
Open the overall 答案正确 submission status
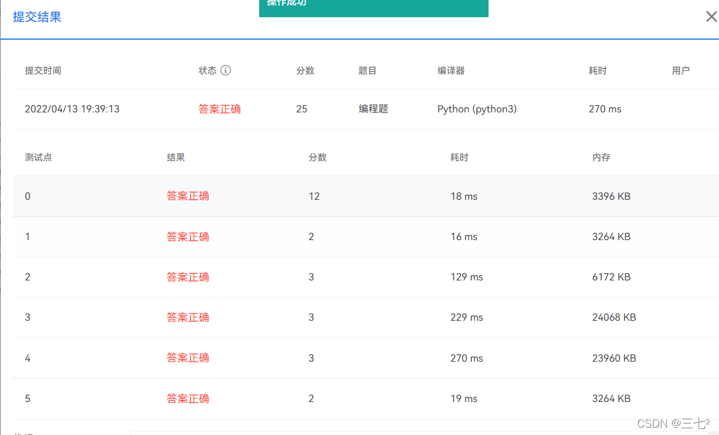pos(219,109)
